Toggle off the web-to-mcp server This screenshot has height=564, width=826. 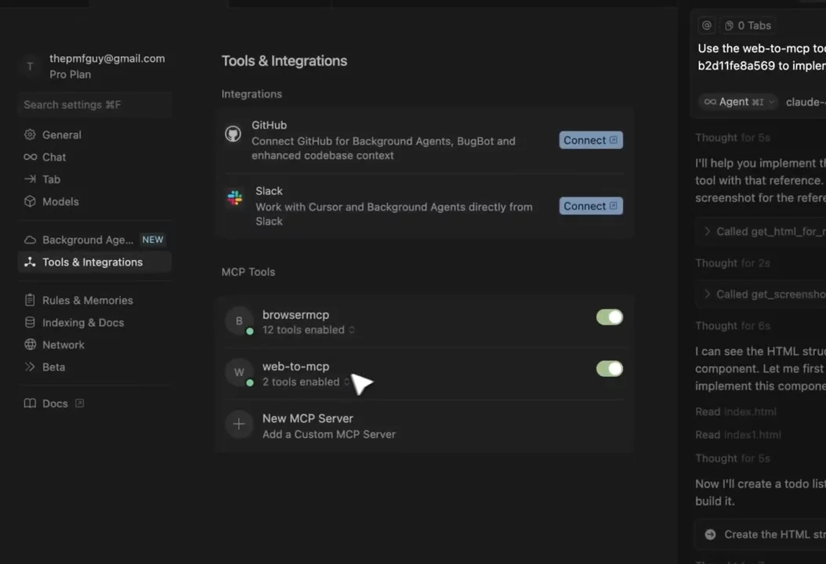coord(609,369)
